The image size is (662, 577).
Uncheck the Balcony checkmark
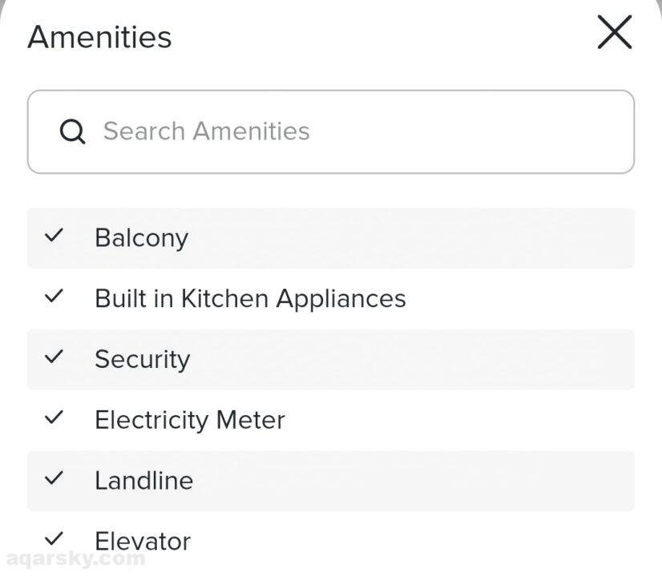pyautogui.click(x=54, y=236)
